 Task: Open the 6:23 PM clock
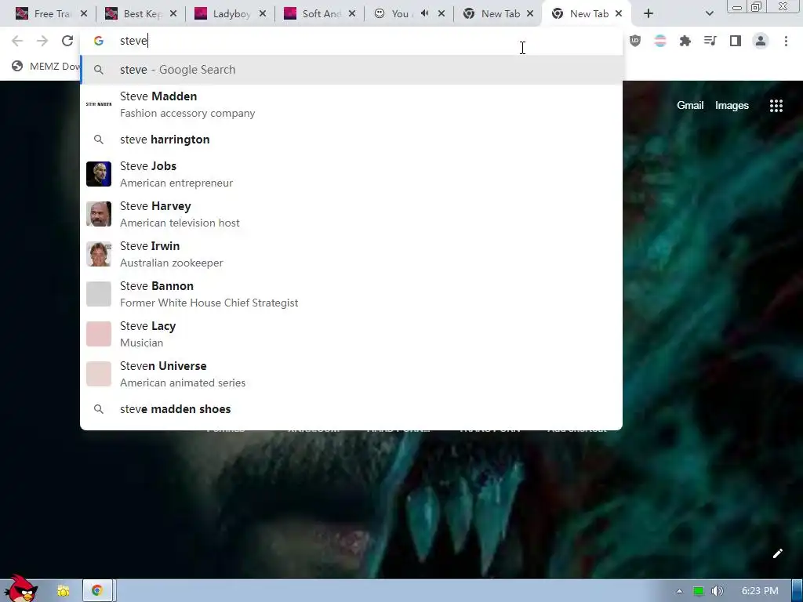coord(760,591)
